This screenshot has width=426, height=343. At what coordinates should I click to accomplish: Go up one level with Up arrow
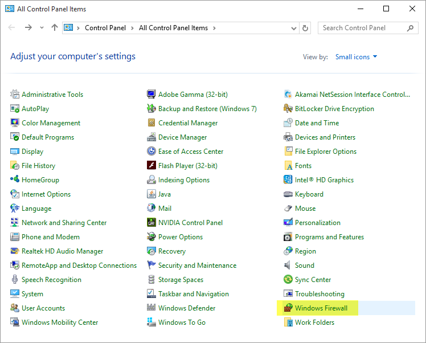pos(55,28)
